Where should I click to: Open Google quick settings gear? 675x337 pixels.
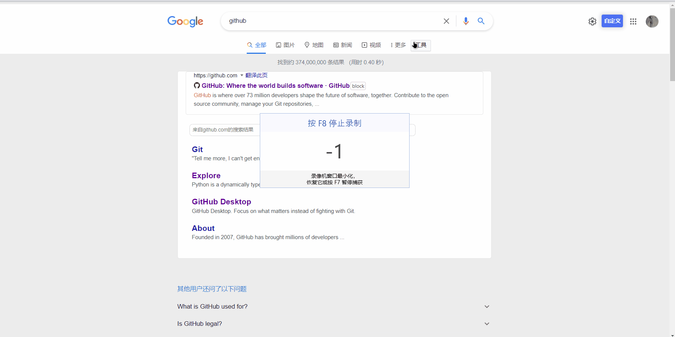592,22
